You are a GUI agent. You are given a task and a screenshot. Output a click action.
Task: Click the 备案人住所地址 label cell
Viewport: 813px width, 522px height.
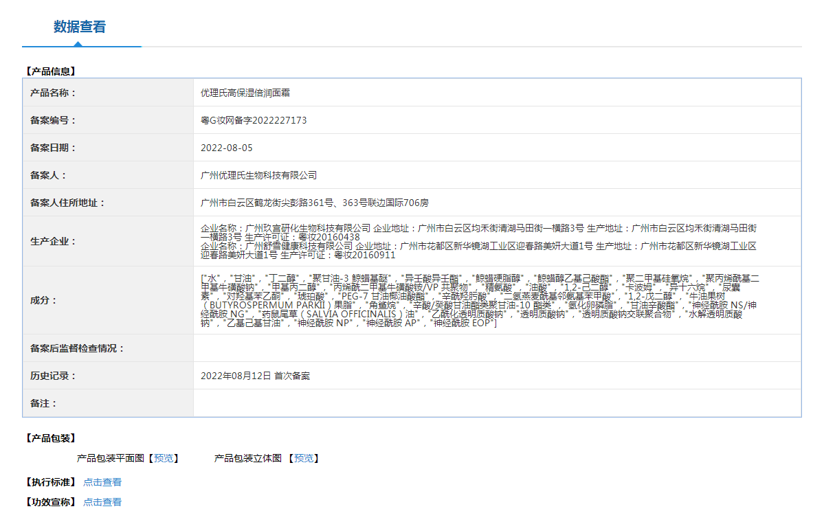pyautogui.click(x=108, y=203)
